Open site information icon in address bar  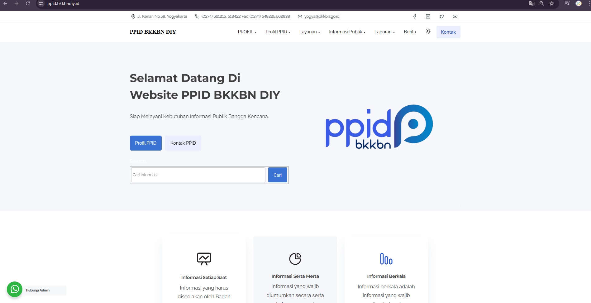(x=41, y=3)
